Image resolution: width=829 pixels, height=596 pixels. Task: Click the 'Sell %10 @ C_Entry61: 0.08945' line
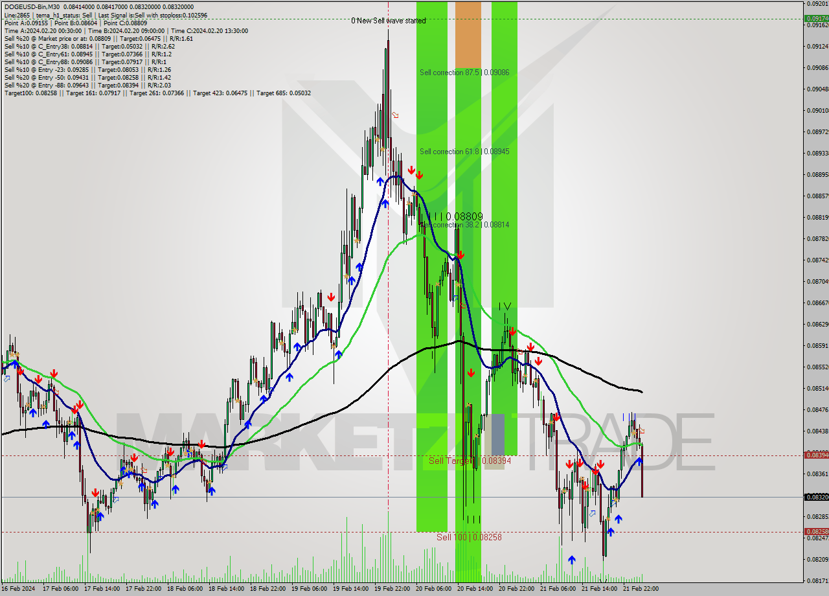tap(87, 54)
